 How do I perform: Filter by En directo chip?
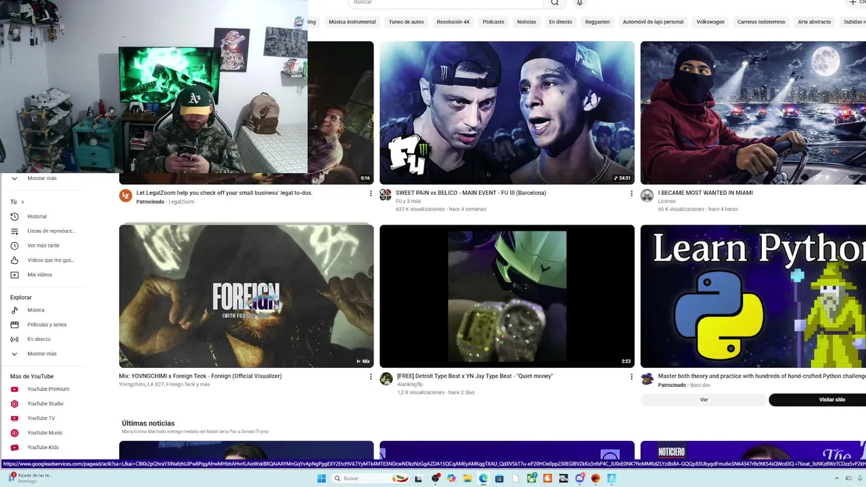click(560, 22)
